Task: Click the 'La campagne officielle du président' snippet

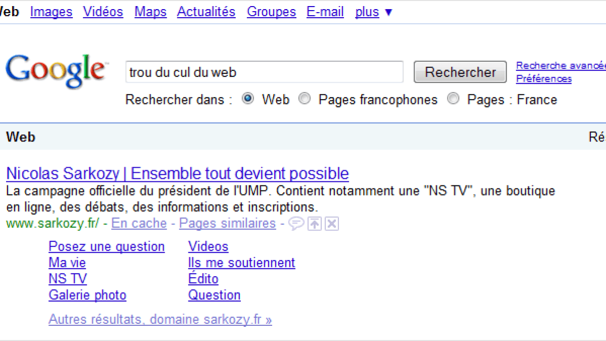Action: pyautogui.click(x=281, y=199)
